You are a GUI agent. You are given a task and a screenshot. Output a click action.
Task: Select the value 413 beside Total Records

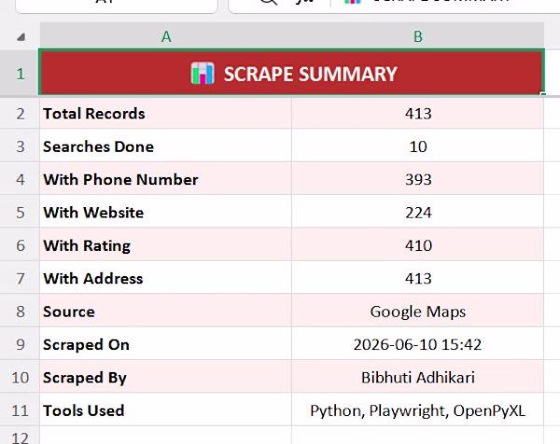click(418, 114)
